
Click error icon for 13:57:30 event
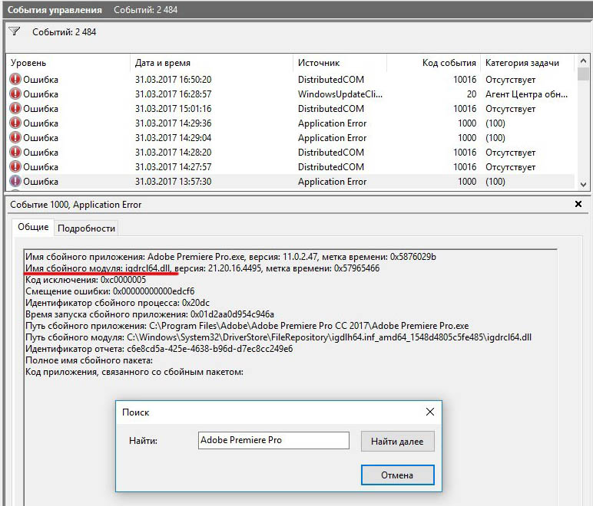pos(15,181)
